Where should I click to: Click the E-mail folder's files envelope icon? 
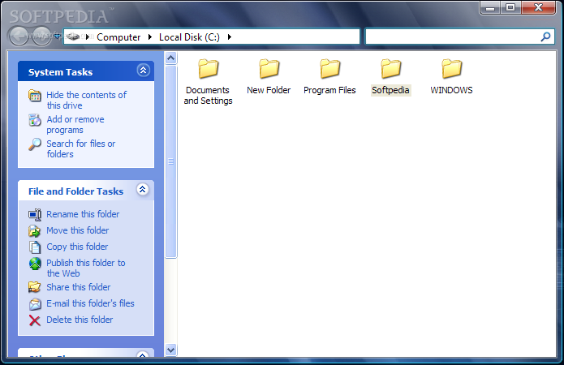(x=35, y=304)
